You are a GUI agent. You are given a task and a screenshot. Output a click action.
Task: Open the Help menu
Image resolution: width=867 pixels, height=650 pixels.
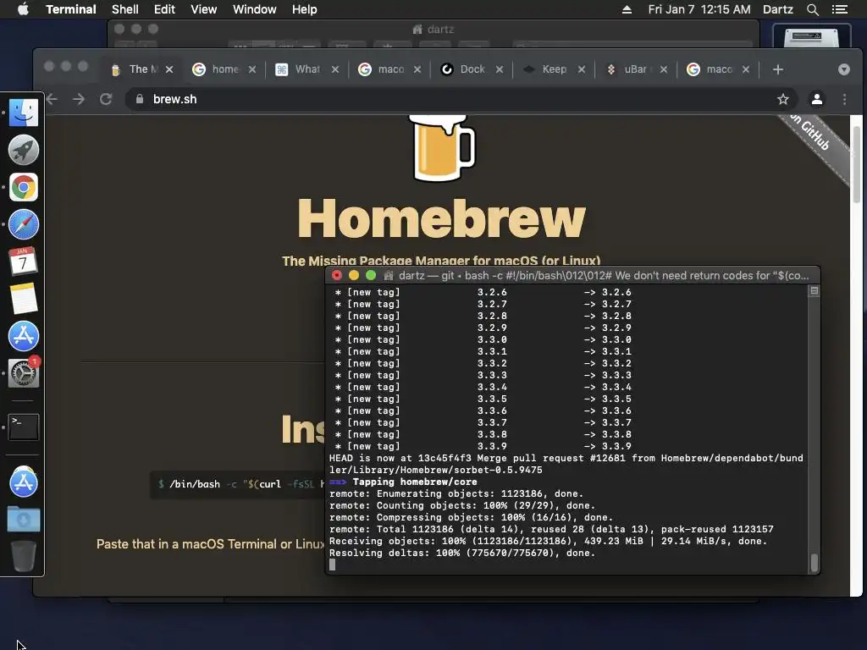[304, 9]
